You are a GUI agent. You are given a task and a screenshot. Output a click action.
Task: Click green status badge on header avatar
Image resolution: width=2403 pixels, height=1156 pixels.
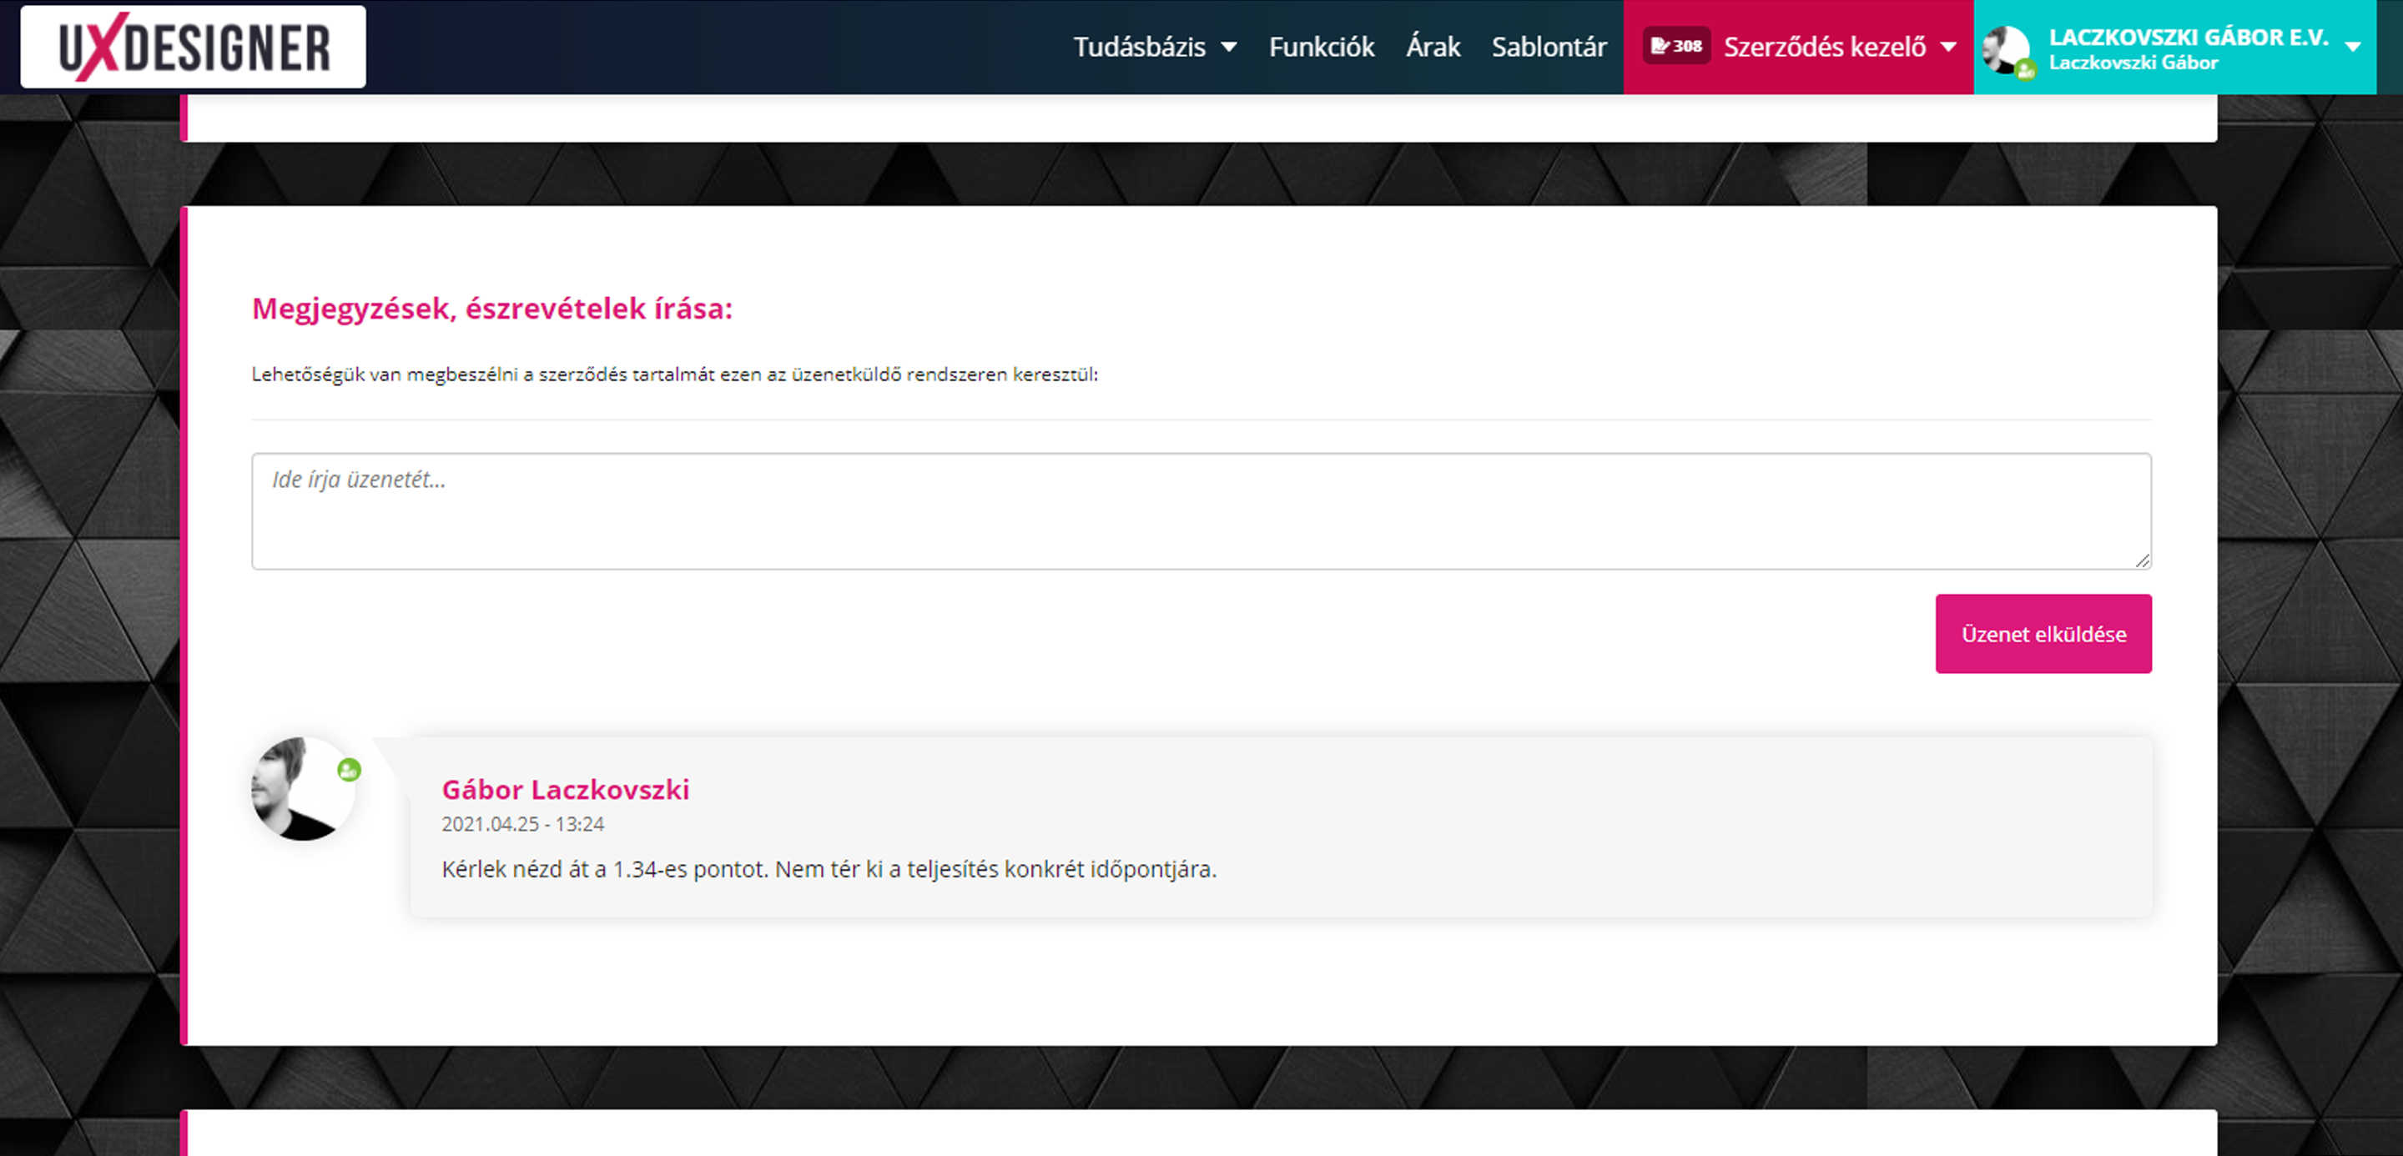pyautogui.click(x=2025, y=69)
